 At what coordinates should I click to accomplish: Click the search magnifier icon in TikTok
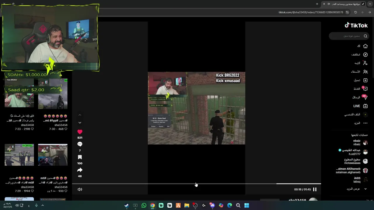(x=366, y=36)
